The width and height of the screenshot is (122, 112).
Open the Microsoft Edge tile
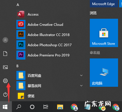[x=104, y=4]
